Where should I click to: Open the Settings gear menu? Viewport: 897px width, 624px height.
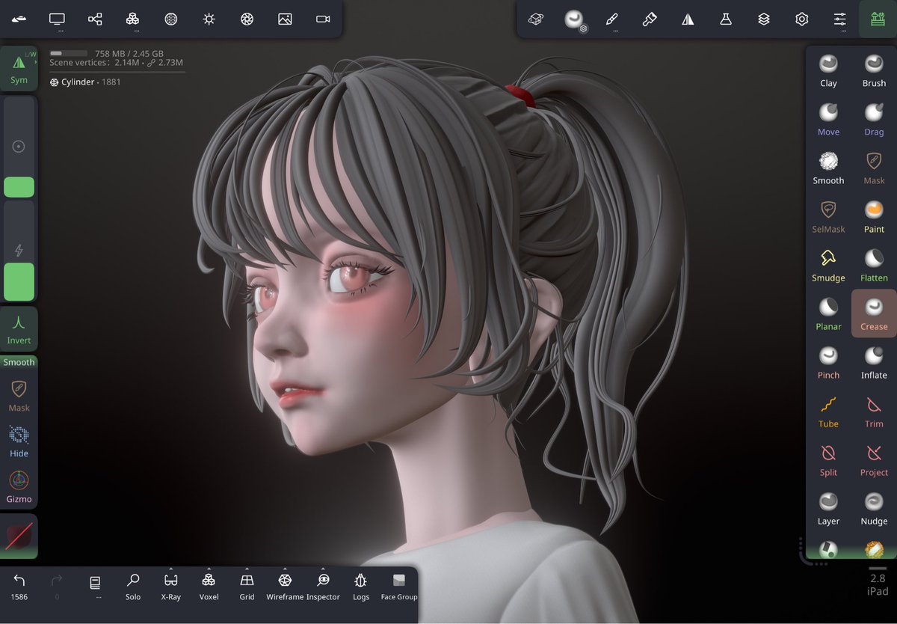[802, 19]
